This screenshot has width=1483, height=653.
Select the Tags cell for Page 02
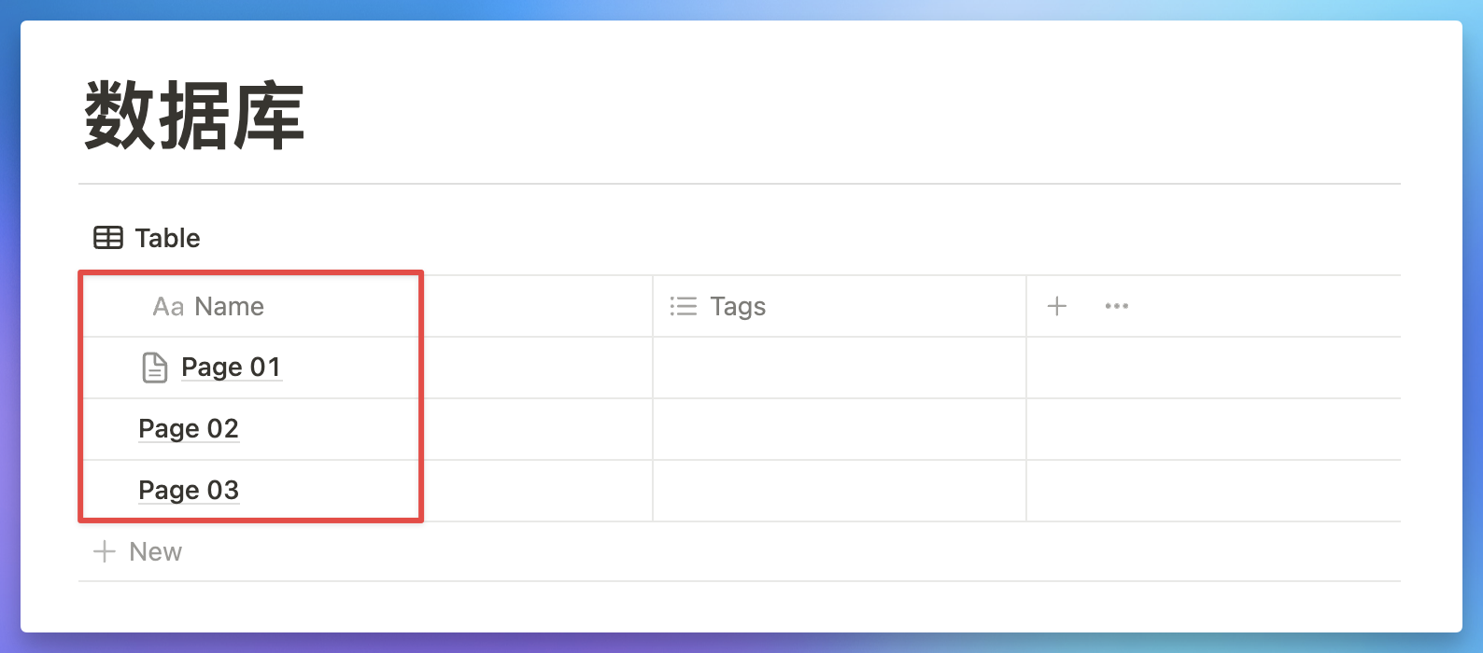[839, 429]
